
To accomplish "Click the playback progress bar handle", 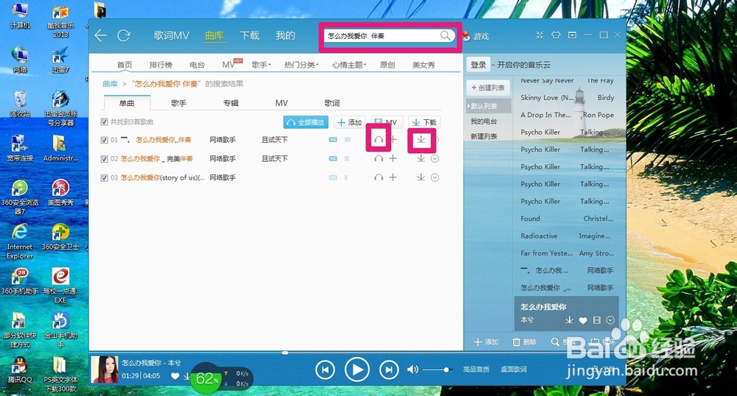I will coord(284,353).
